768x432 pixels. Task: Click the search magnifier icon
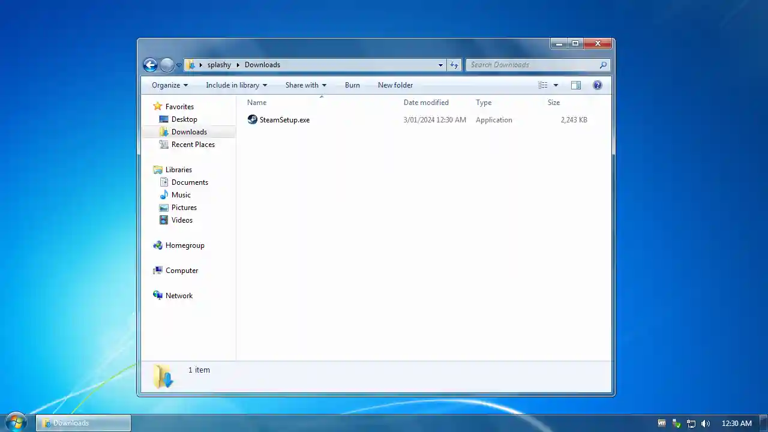603,65
